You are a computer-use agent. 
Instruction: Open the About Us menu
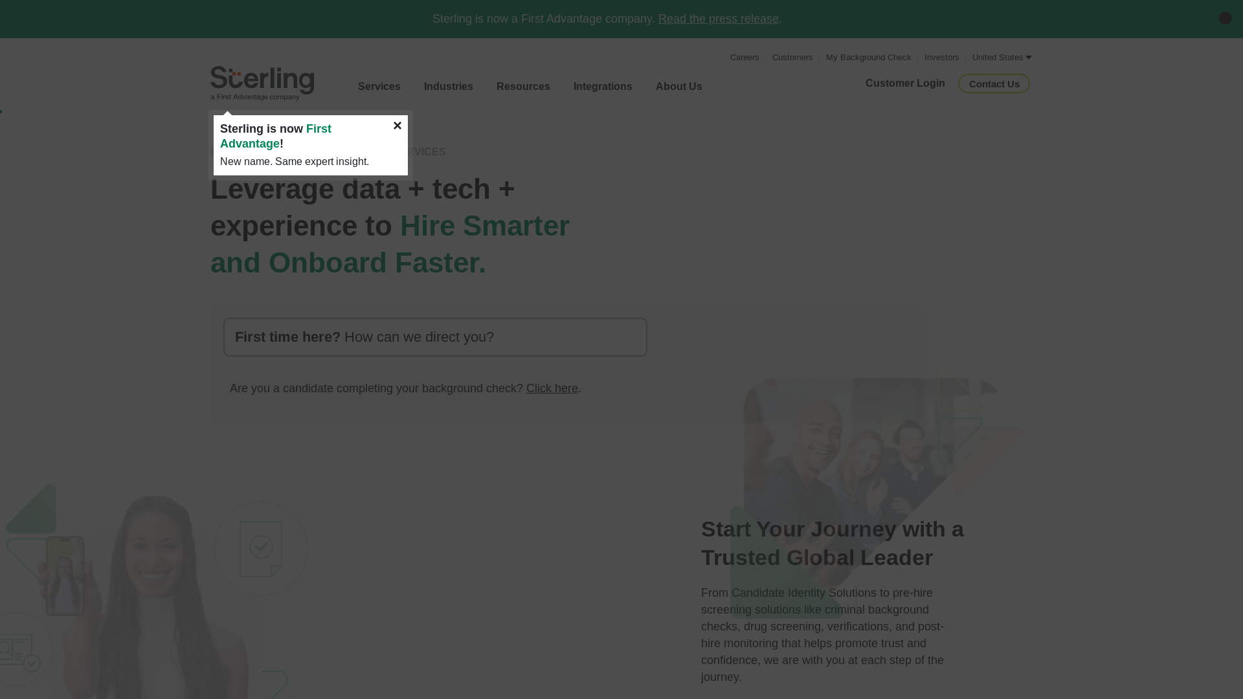click(x=679, y=87)
